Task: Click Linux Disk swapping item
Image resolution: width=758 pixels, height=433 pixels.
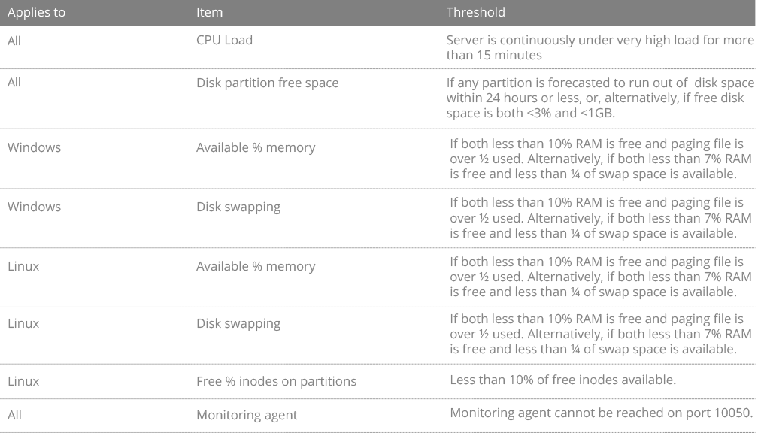Action: tap(238, 324)
